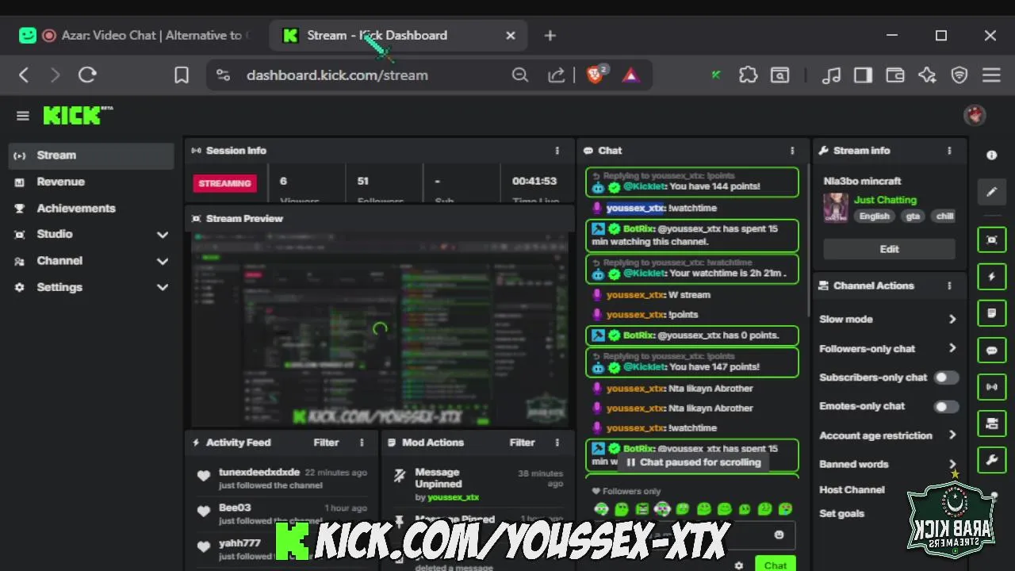Open Activity Feed three-dot menu
Screen dimensions: 1015x571
[362, 443]
